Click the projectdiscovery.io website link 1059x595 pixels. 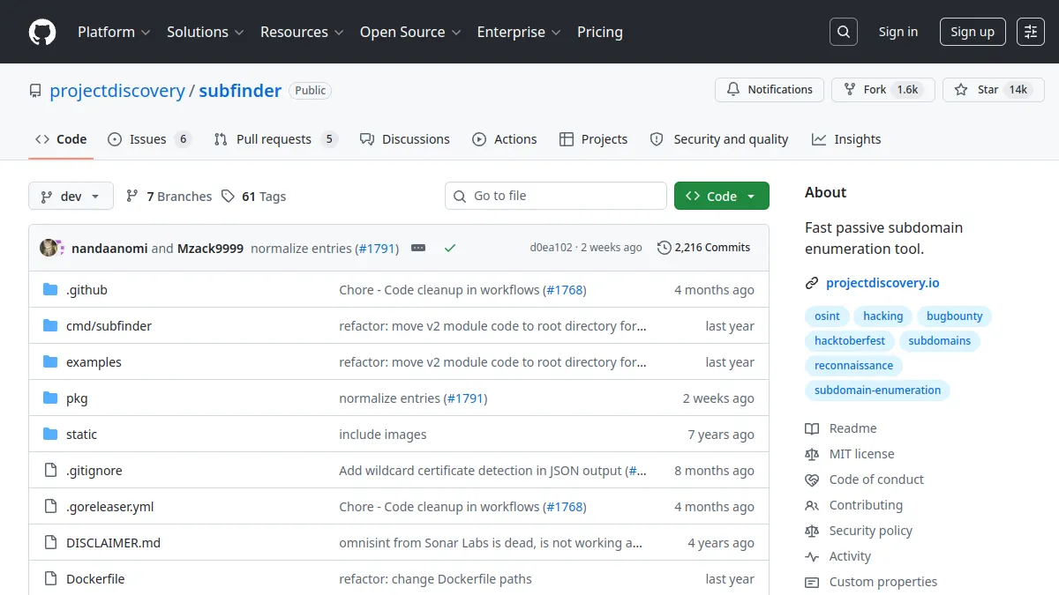882,283
